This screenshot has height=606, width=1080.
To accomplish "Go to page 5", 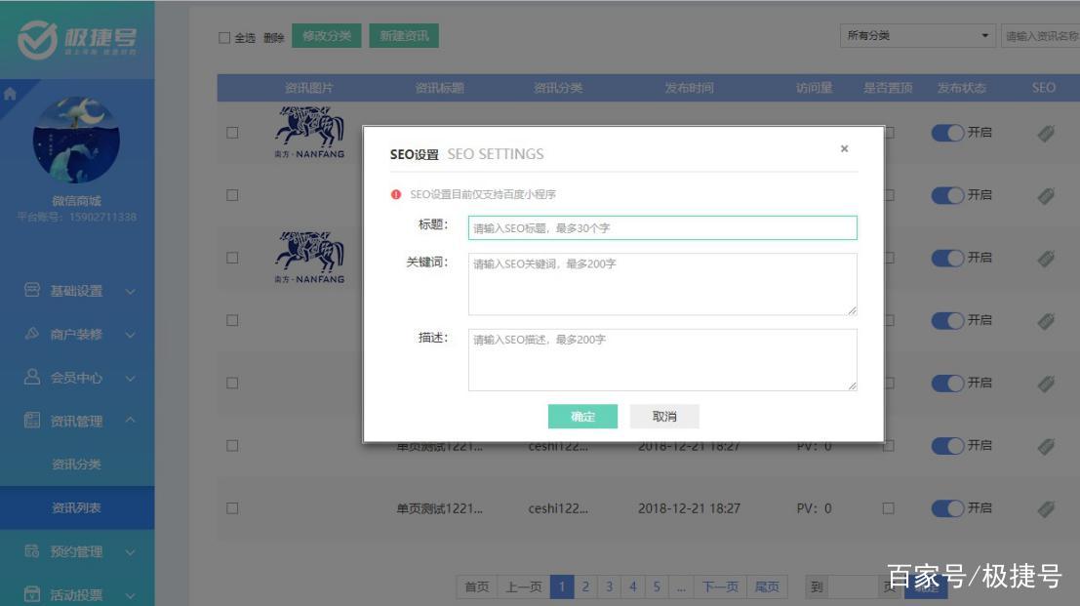I will pyautogui.click(x=657, y=586).
